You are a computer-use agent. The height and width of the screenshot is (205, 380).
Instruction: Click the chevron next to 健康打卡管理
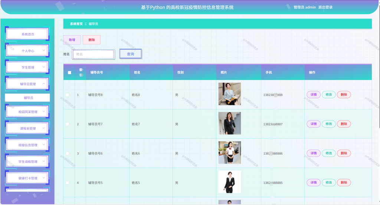44,178
